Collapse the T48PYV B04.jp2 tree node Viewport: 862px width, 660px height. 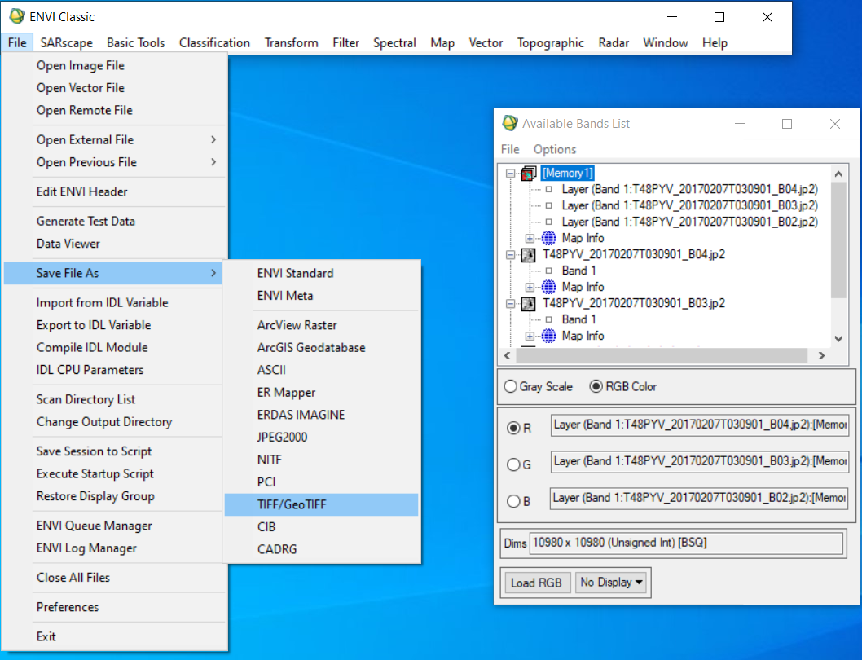click(x=510, y=255)
